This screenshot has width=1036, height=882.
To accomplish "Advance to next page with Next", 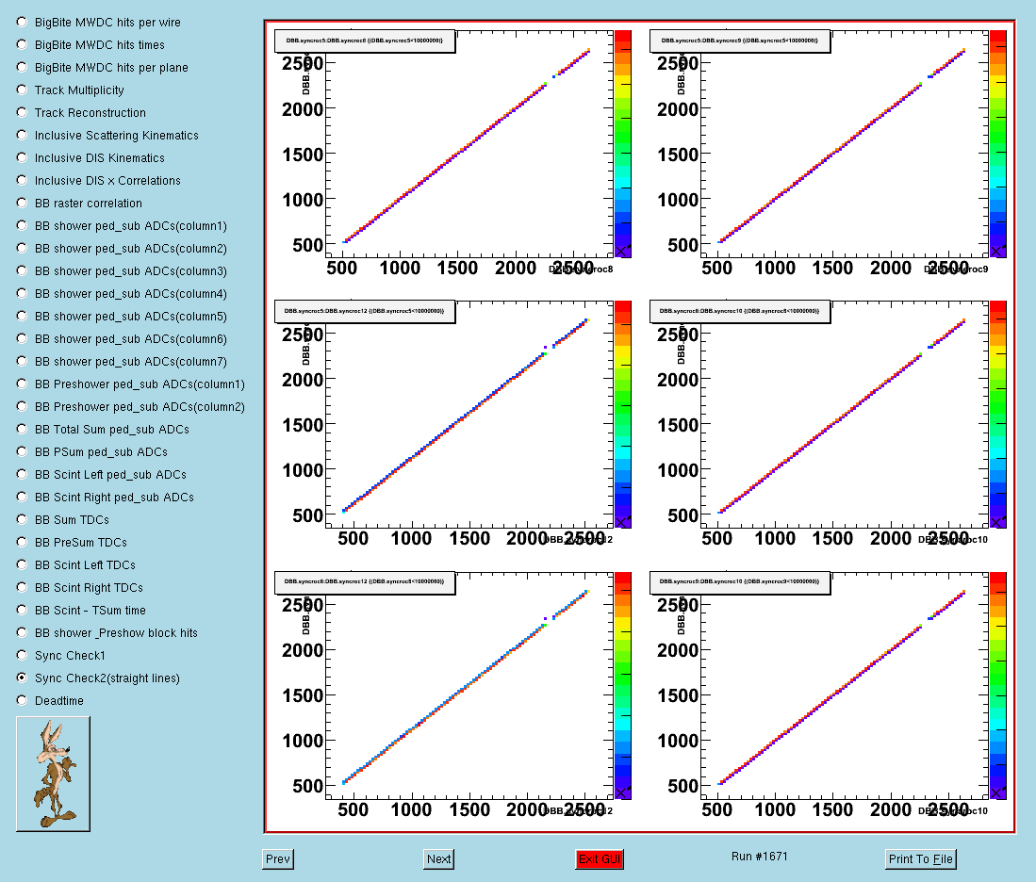I will click(x=438, y=858).
